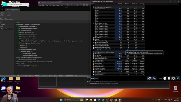Viewport: 181px width, 102px height.
Task: Open the View menu in VMware
Action: [x=47, y=5]
